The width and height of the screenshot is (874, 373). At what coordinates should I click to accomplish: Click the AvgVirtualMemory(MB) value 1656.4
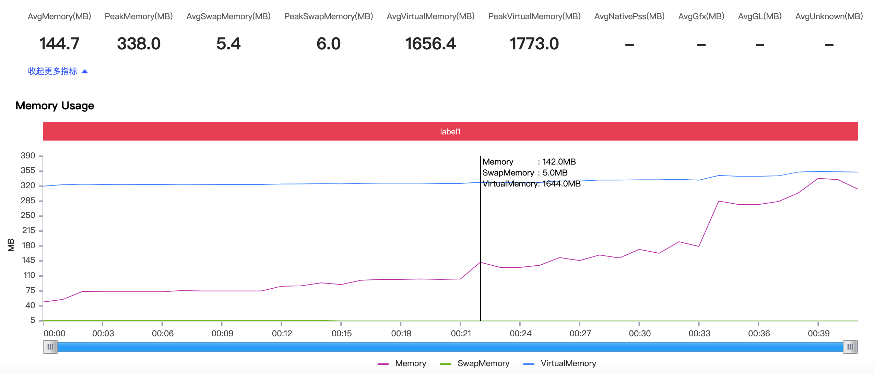coord(430,44)
